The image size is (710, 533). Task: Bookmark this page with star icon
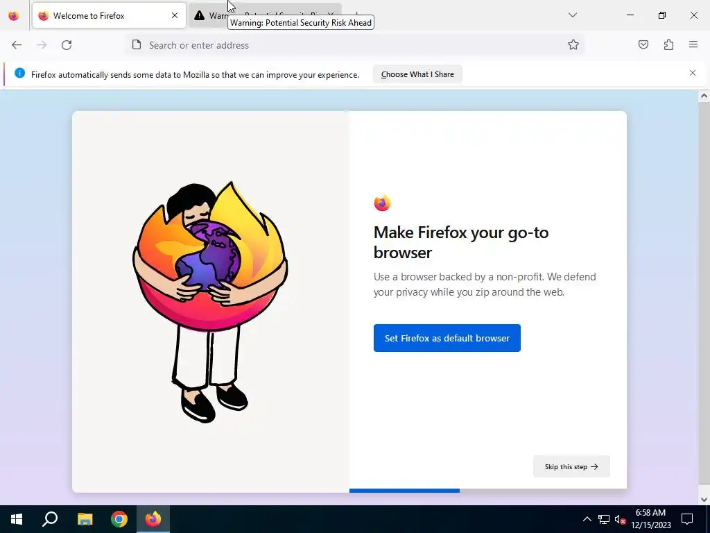573,45
